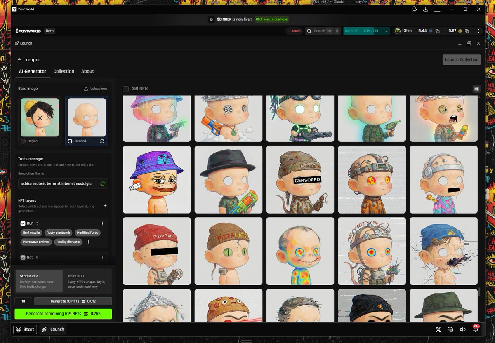495x343 pixels.
Task: Restore the Launch panel window
Action: point(469,43)
